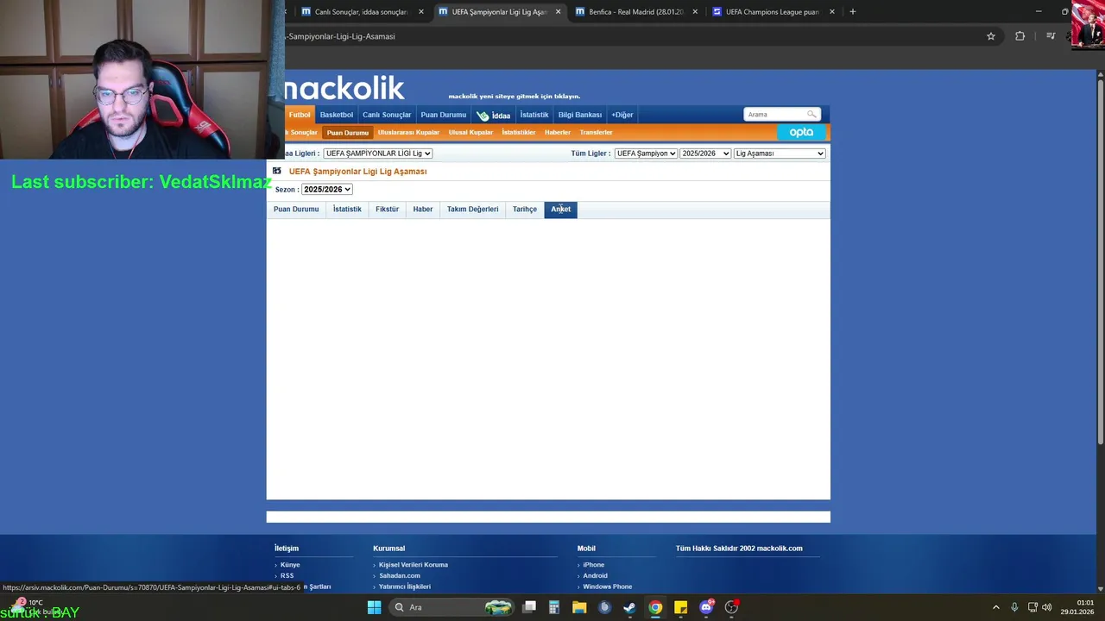The width and height of the screenshot is (1105, 621).
Task: Select Ulusal Kupalar in the orange submenu
Action: (x=470, y=133)
